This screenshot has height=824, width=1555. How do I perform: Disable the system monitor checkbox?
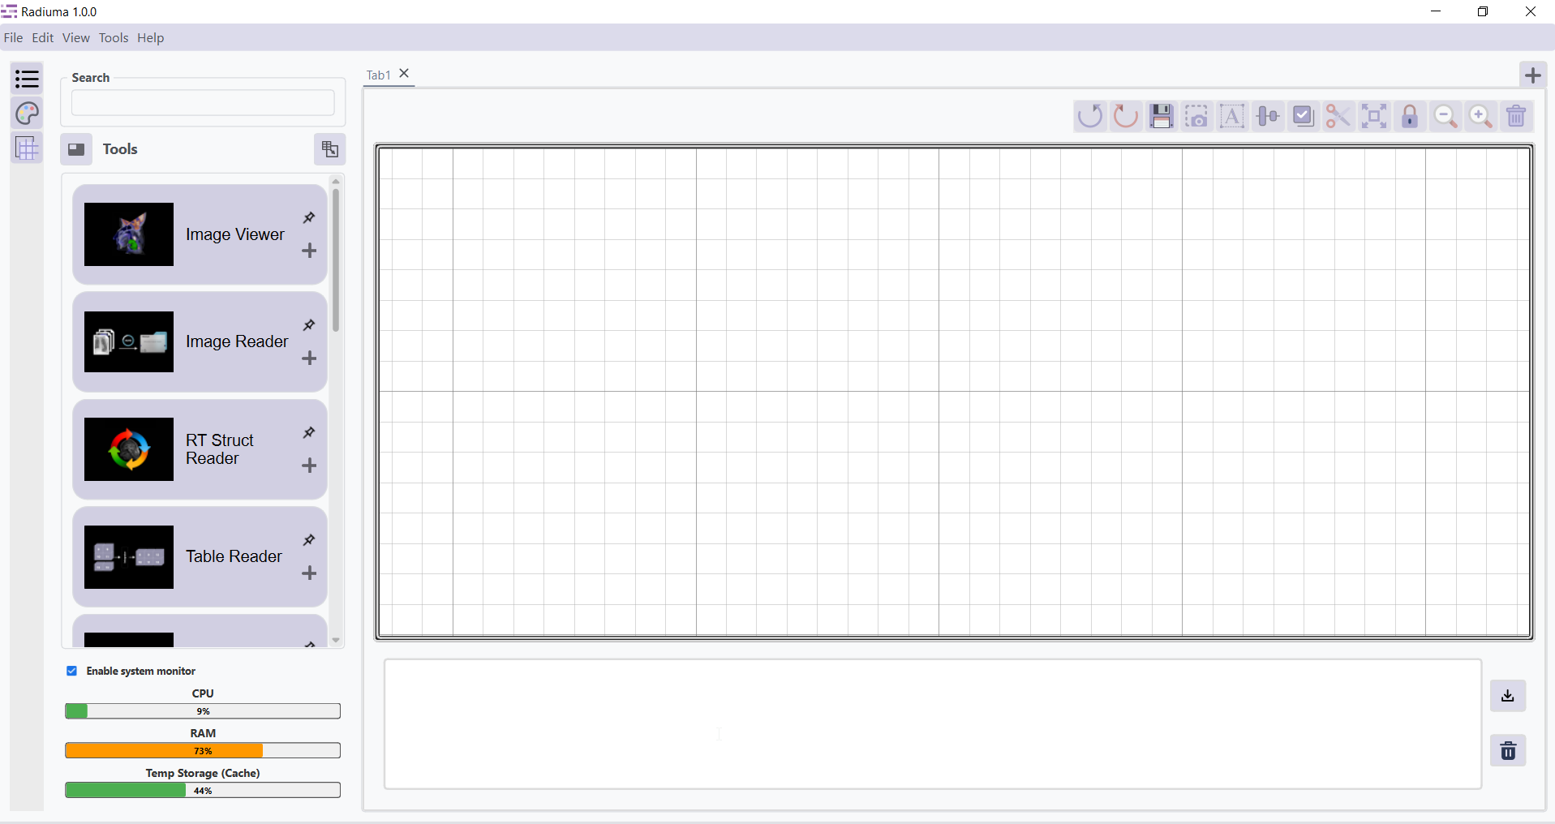[x=72, y=671]
